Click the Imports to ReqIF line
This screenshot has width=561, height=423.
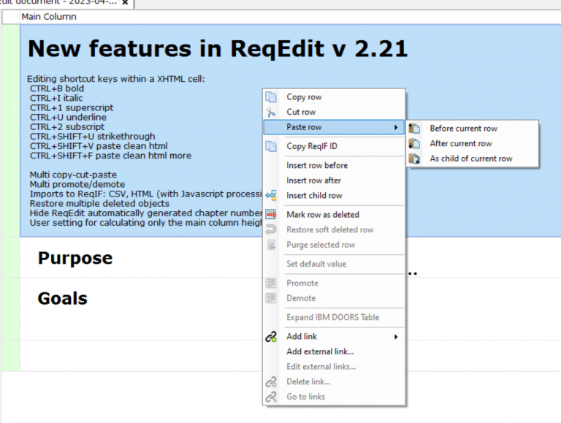tap(146, 194)
